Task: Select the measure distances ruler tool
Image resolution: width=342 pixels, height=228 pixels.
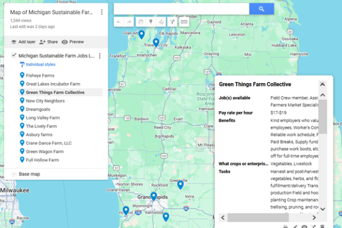Action: pos(184,22)
